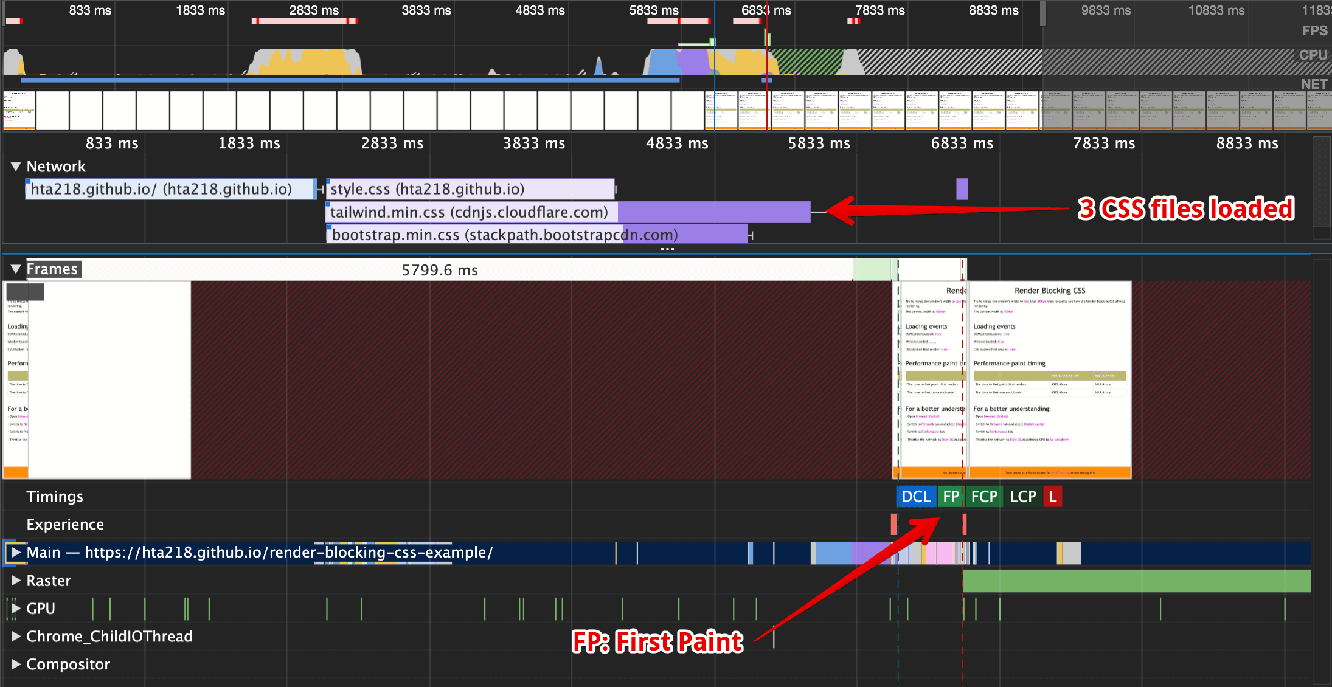Click the red L load marker
The width and height of the screenshot is (1332, 687).
1052,497
